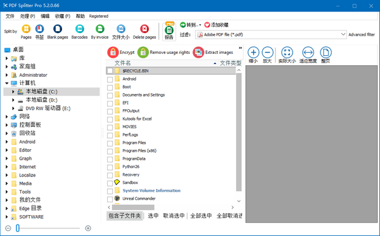Image resolution: width=380 pixels, height=236 pixels.
Task: Click the Registered menu item
Action: point(99,16)
